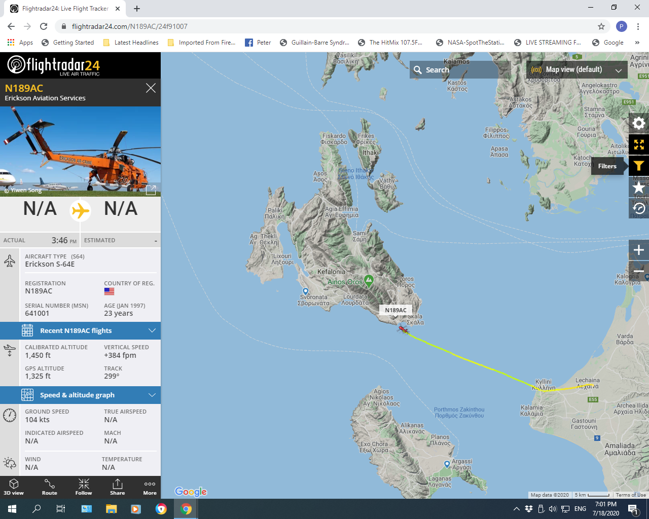Open the map Settings gear icon

[639, 123]
